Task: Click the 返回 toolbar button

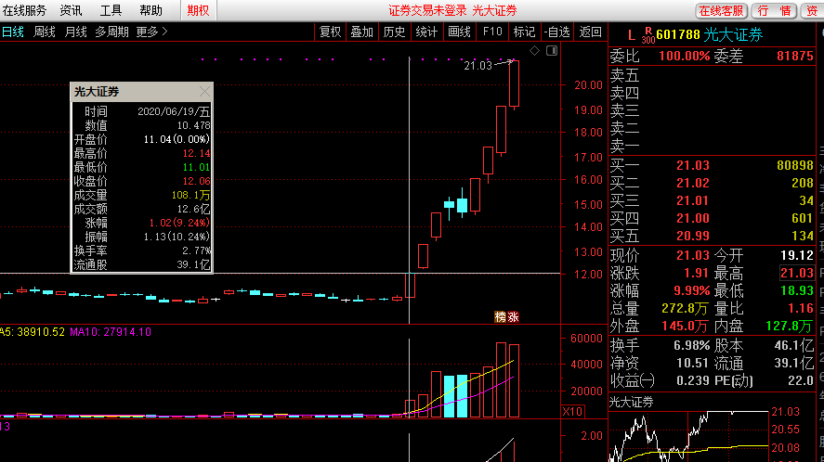Action: tap(590, 32)
